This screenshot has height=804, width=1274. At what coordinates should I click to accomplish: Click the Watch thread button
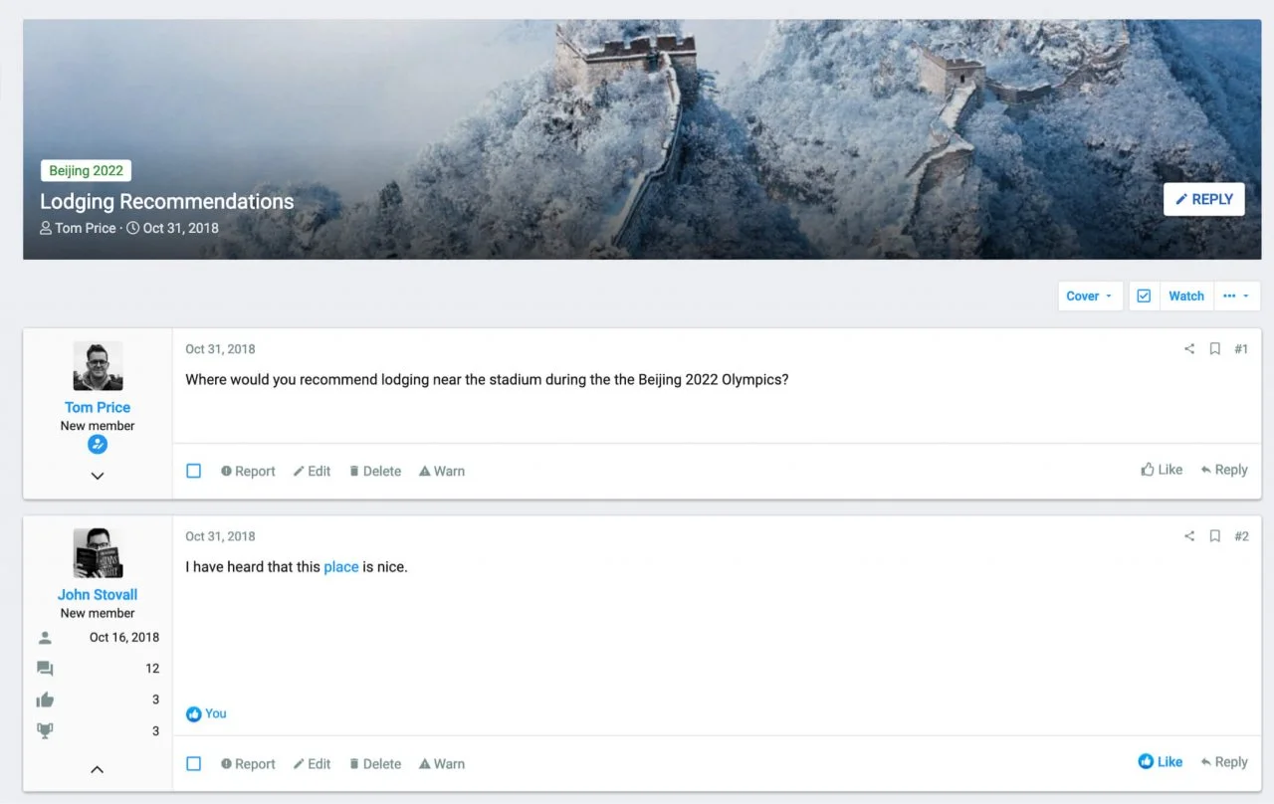[1186, 296]
